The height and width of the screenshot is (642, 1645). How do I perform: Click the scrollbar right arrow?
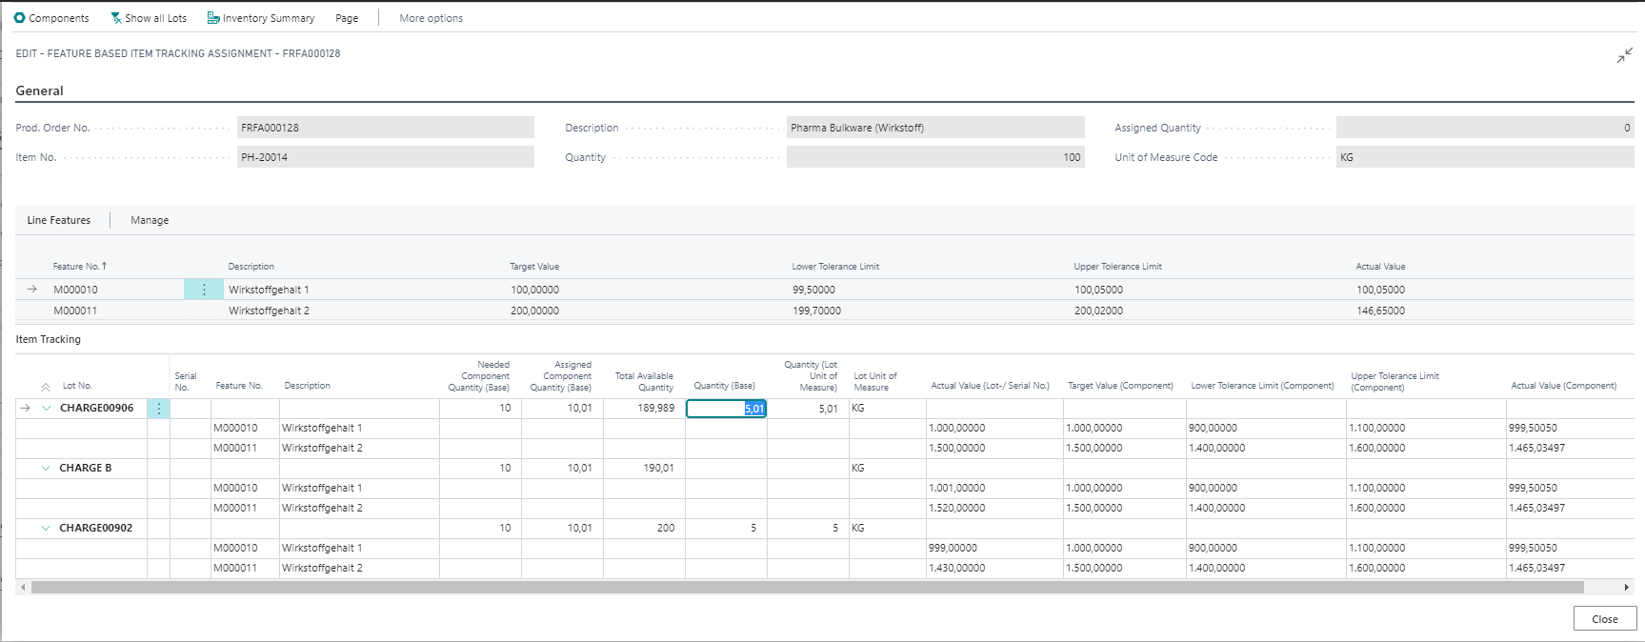point(1627,588)
